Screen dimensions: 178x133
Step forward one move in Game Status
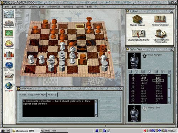click(x=163, y=72)
